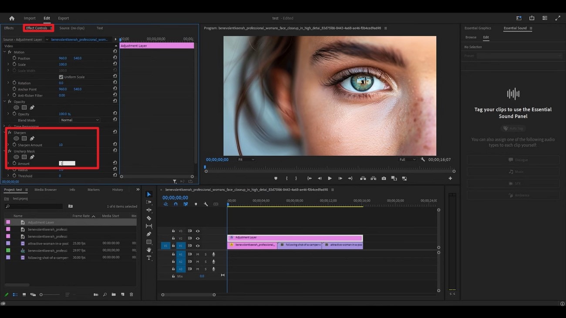566x318 pixels.
Task: Hide track V2 output with eye icon
Action: point(198,238)
